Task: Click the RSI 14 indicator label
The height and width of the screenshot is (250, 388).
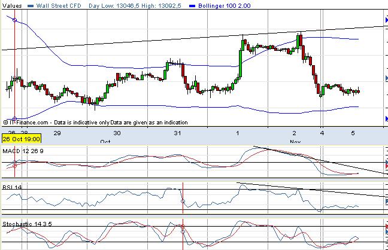Action: pyautogui.click(x=12, y=187)
